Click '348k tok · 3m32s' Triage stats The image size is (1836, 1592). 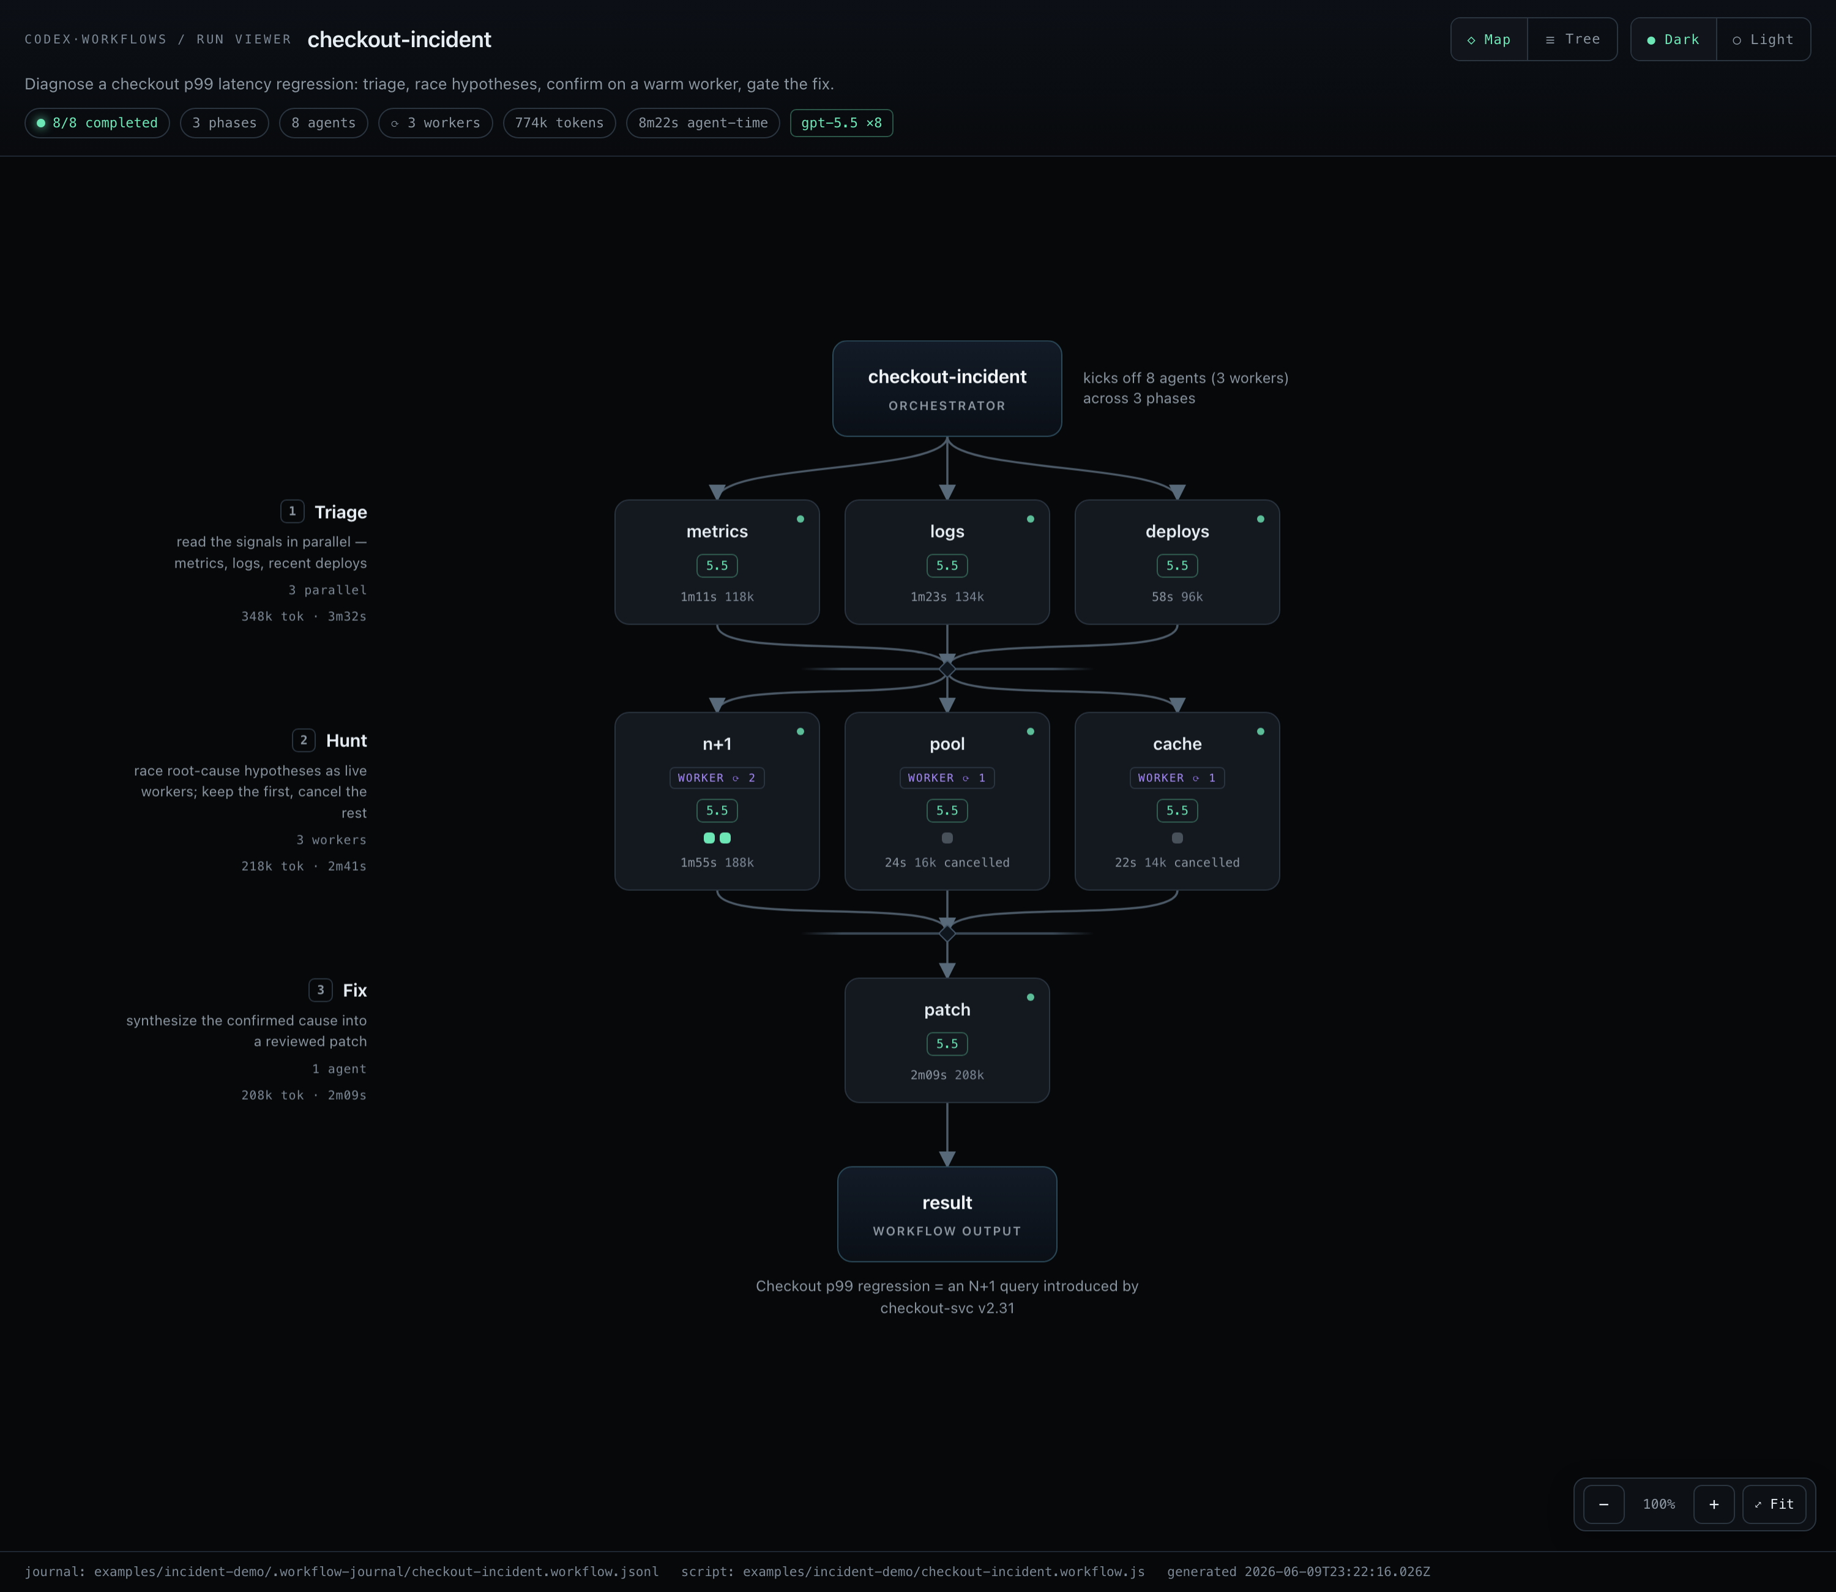tap(304, 615)
